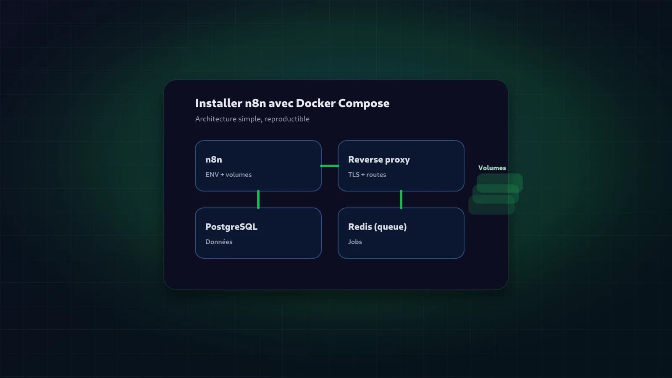672x378 pixels.
Task: Click the PostgreSQL database node
Action: point(258,233)
